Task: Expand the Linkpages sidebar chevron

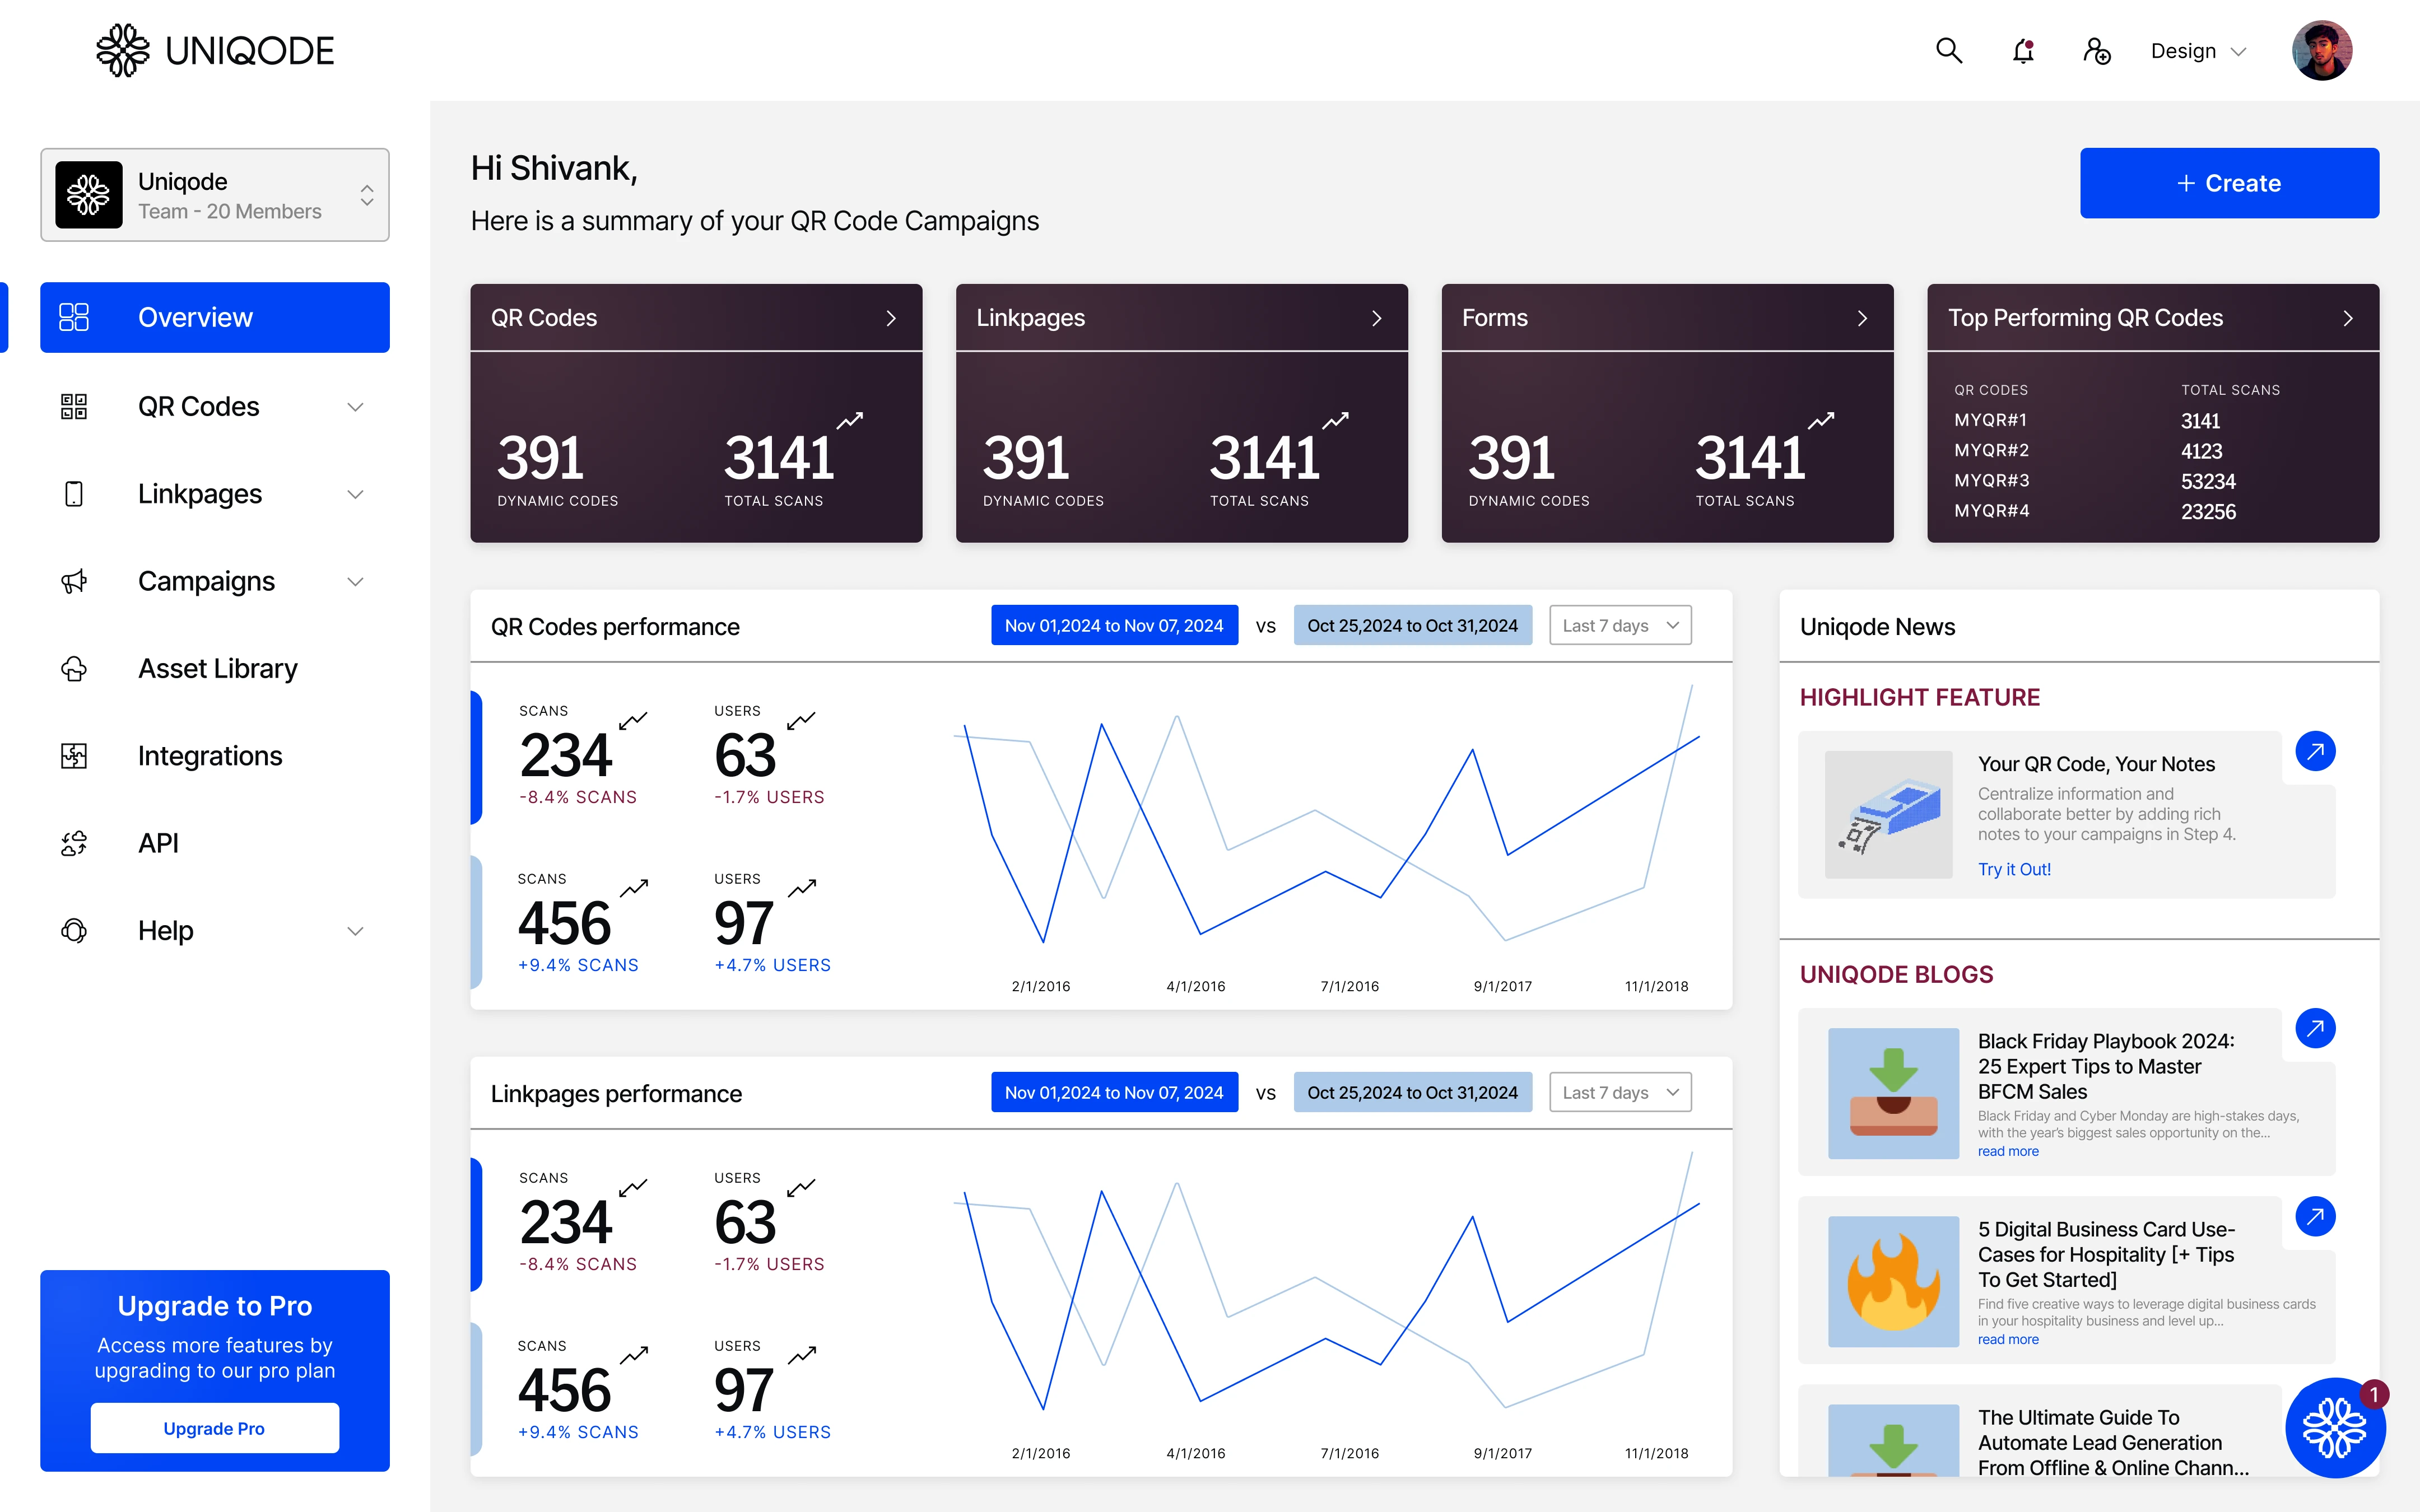Action: (355, 494)
